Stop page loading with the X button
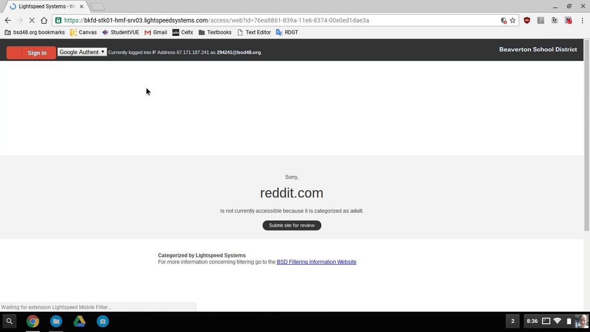Screen dimensions: 590x332 32,20
